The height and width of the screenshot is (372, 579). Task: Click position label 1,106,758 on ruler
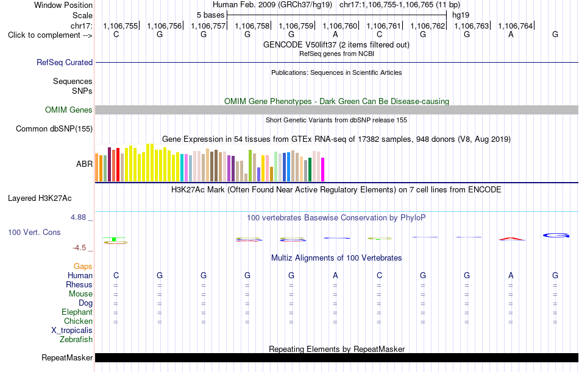pyautogui.click(x=252, y=26)
